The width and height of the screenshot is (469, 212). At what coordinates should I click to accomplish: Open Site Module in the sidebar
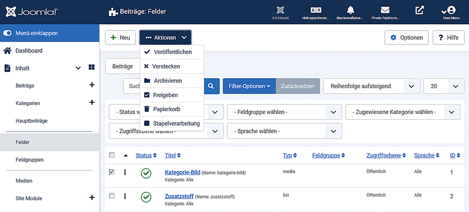tap(29, 198)
